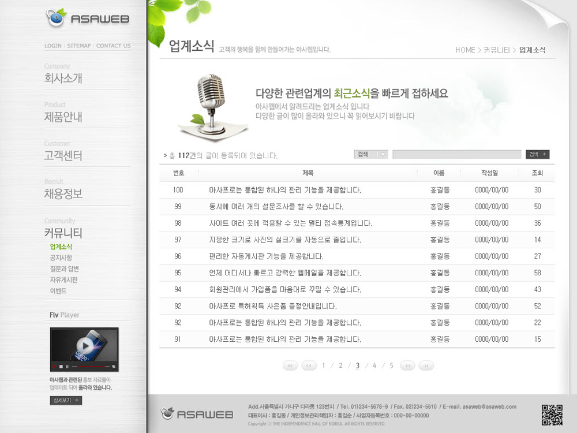Click the red play icon in player controls
This screenshot has width=577, height=433.
tap(55, 367)
